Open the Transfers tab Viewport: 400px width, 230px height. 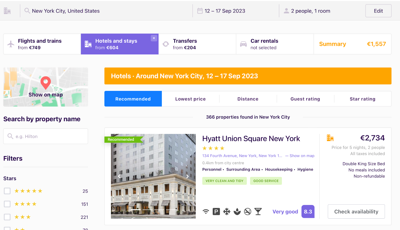[x=197, y=44]
